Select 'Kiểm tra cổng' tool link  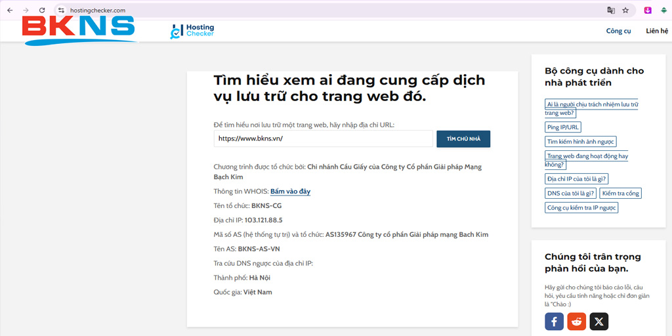[620, 193]
